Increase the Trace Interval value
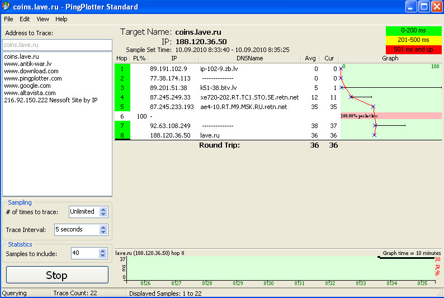Viewport: 444px width, 298px height. pos(103,228)
